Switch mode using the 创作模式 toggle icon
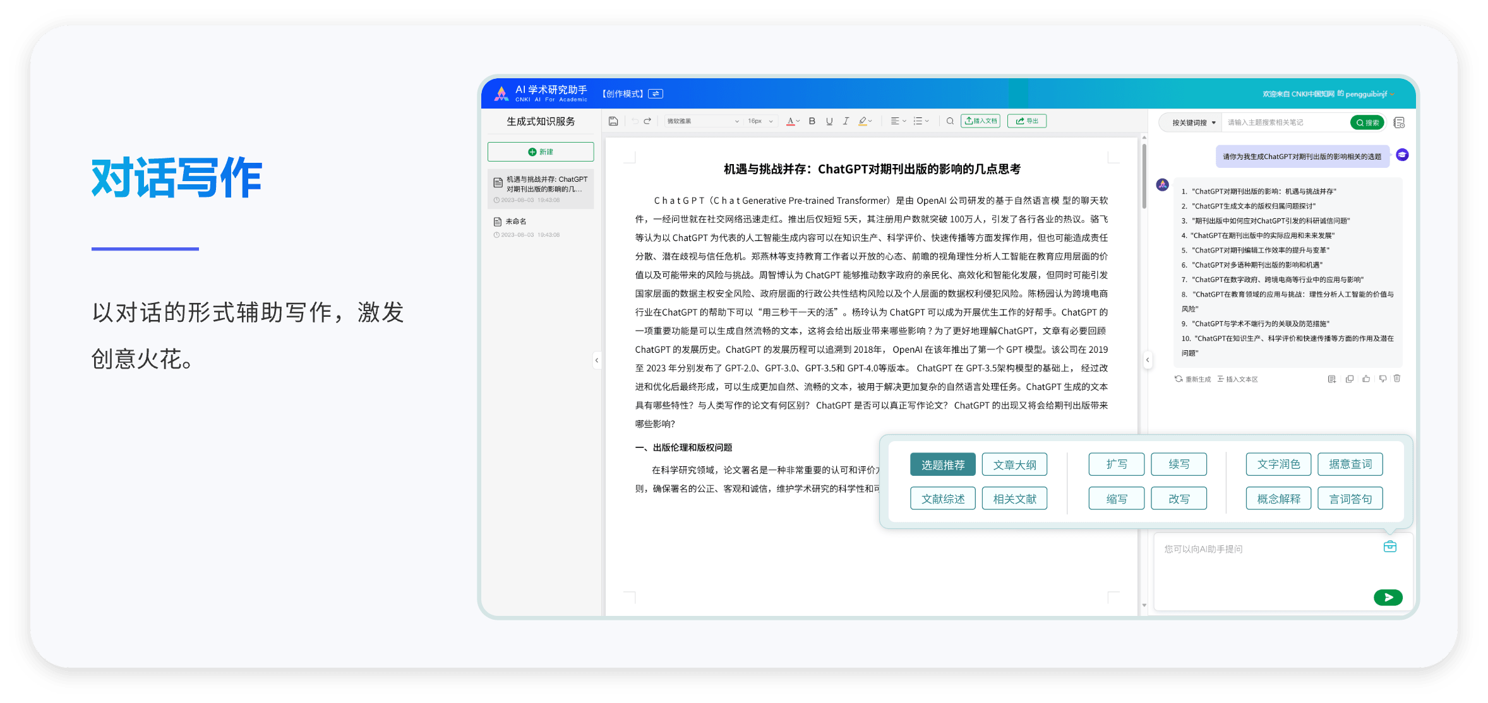The height and width of the screenshot is (703, 1488). click(x=656, y=94)
